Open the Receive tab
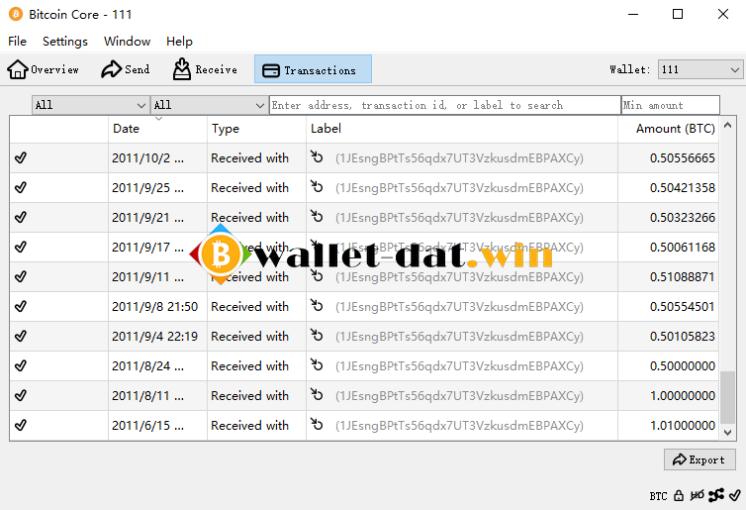The height and width of the screenshot is (510, 746). [x=205, y=69]
